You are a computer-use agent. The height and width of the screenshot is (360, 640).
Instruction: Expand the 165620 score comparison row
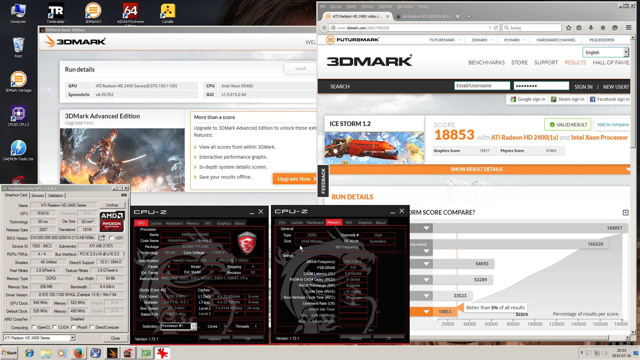426,251
